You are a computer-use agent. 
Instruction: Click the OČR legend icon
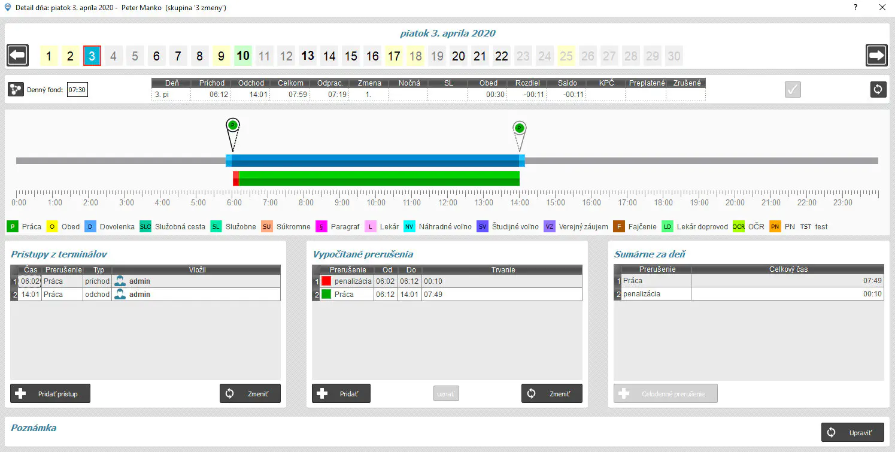pos(739,227)
